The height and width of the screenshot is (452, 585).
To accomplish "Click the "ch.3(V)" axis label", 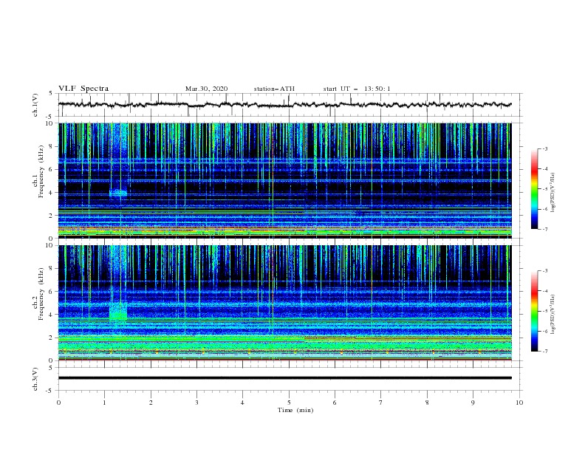I will tap(35, 379).
